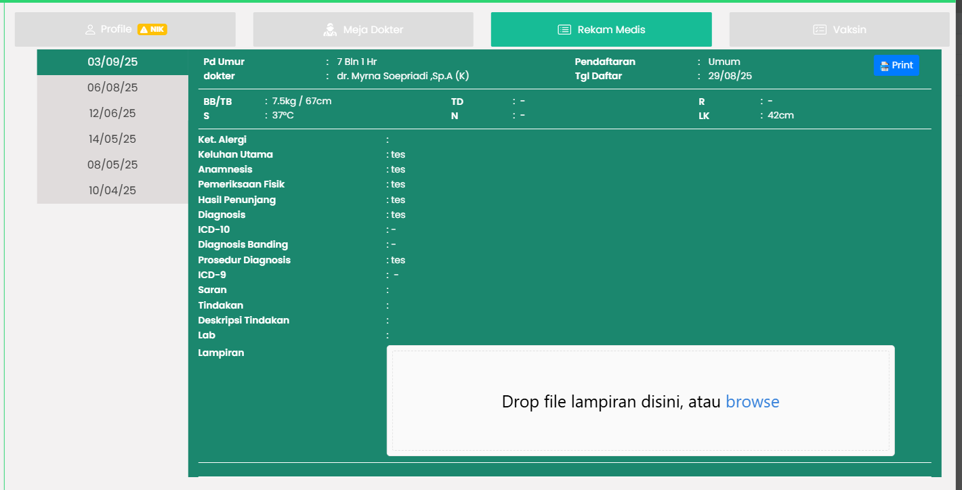Viewport: 962px width, 490px height.
Task: Open the 12/06/25 medical record entry
Action: (112, 113)
